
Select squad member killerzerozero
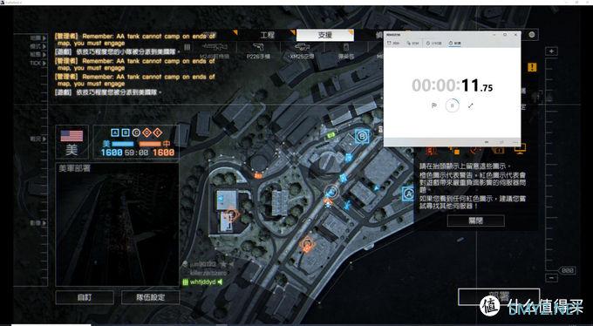click(x=208, y=273)
